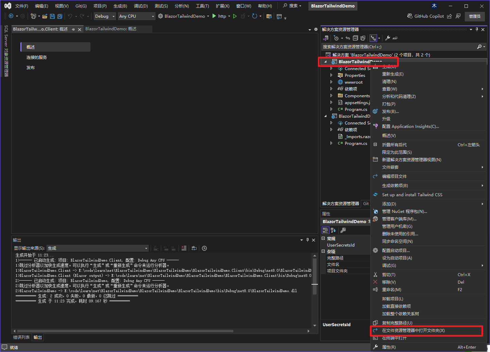Open the 扩展(X) menu
Image resolution: width=490 pixels, height=352 pixels.
click(222, 6)
